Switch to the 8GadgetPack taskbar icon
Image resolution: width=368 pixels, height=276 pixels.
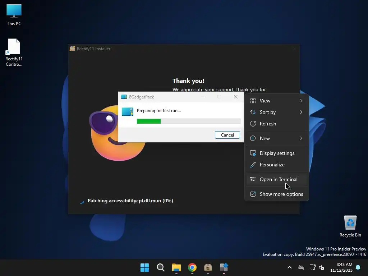(224, 267)
